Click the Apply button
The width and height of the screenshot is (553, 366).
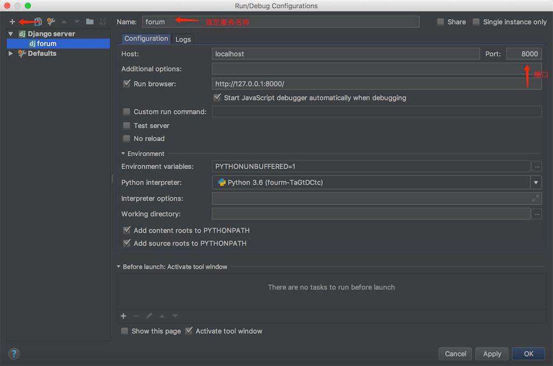click(492, 354)
